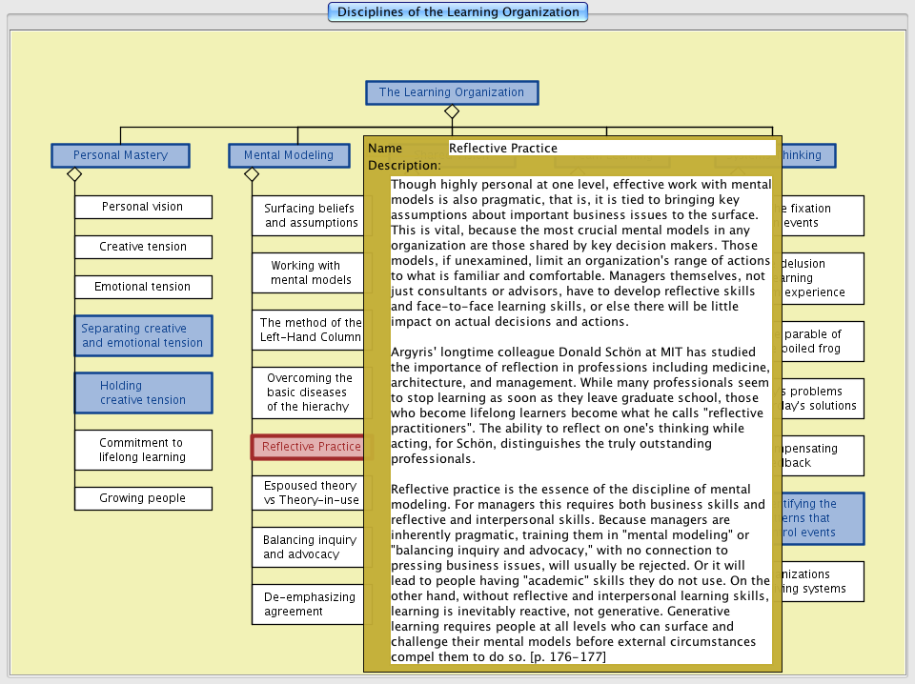
Task: Select the Personal Mastery node
Action: tap(120, 155)
